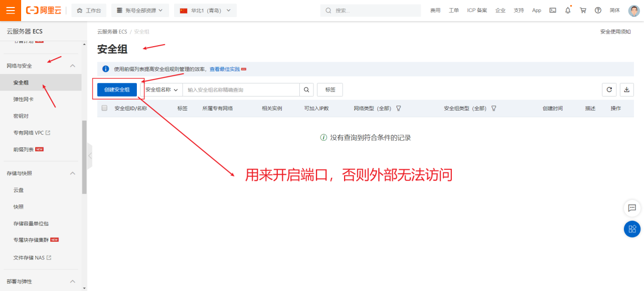Click the 创建安全组 button
Image resolution: width=644 pixels, height=291 pixels.
tap(117, 89)
